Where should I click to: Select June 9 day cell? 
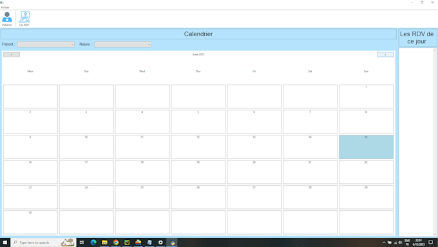coord(30,147)
